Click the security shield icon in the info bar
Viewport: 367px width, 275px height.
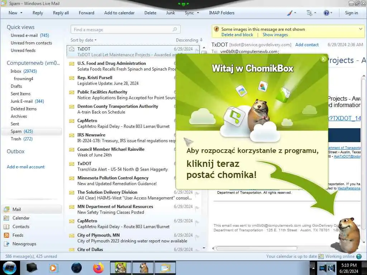coord(216,29)
